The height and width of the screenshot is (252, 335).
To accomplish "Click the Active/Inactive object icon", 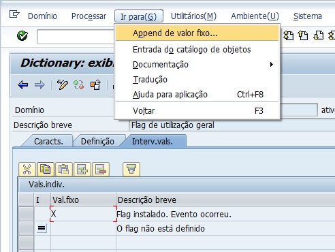I will tap(79, 85).
